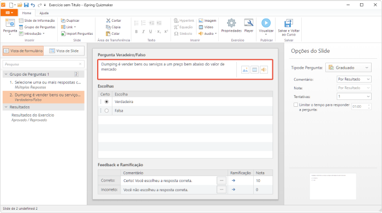Increase text indent
The width and height of the screenshot is (382, 213).
pyautogui.click(x=159, y=23)
